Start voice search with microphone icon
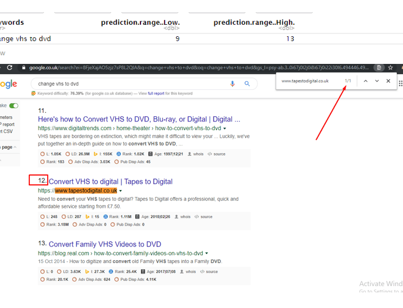The width and height of the screenshot is (403, 308). tap(233, 84)
